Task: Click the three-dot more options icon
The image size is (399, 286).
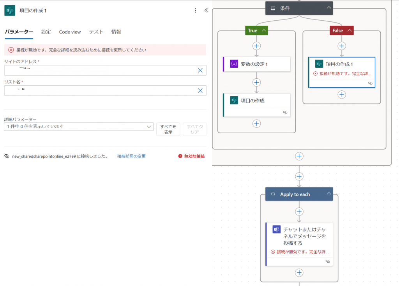Action: (196, 11)
